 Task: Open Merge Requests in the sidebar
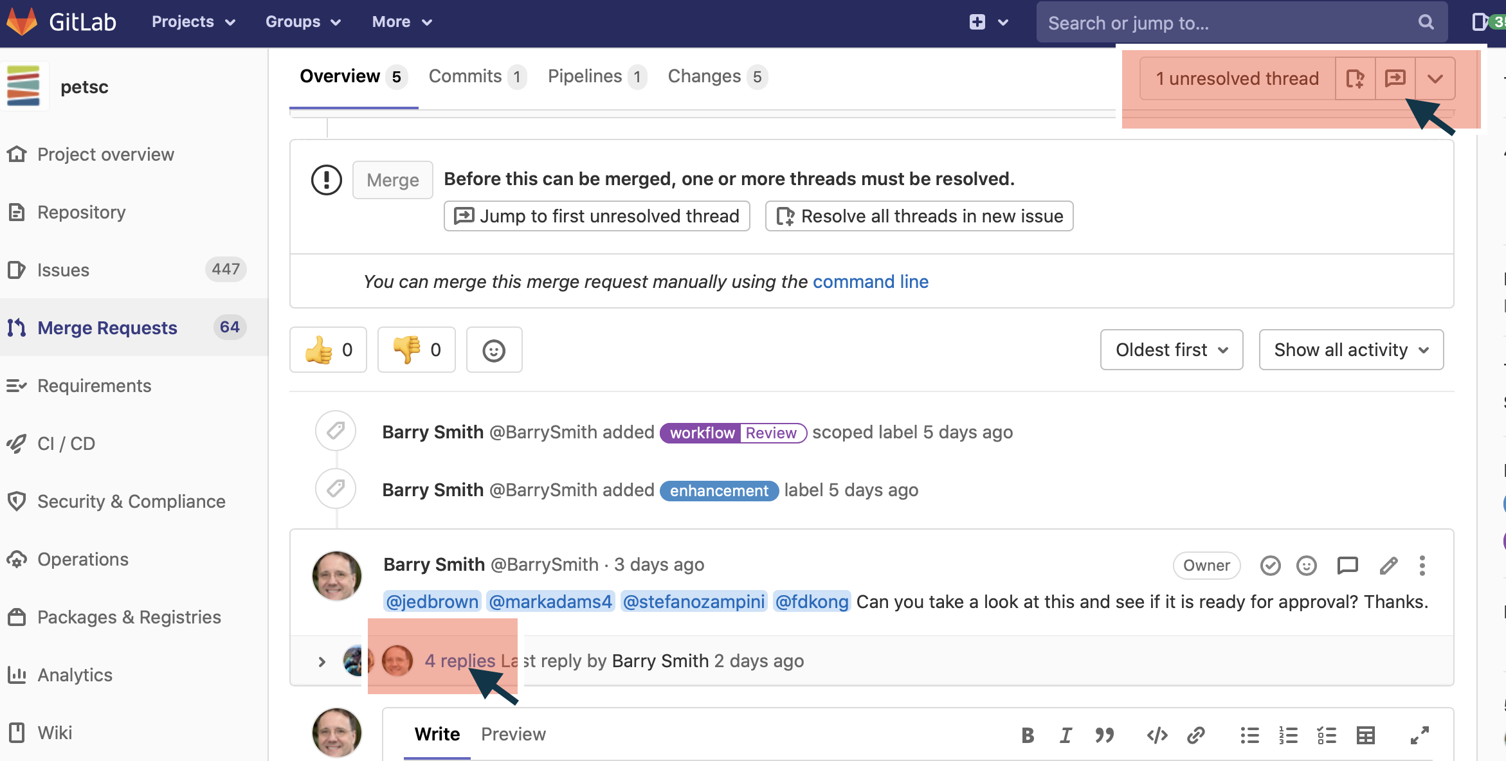click(x=134, y=328)
